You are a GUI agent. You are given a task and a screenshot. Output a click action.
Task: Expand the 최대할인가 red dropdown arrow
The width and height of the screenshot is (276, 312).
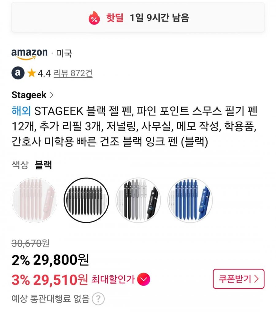pos(144,279)
